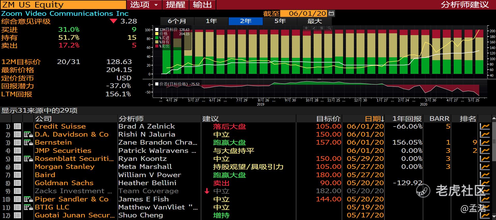
Task: Sort by the 建议 column header
Action: click(x=249, y=119)
